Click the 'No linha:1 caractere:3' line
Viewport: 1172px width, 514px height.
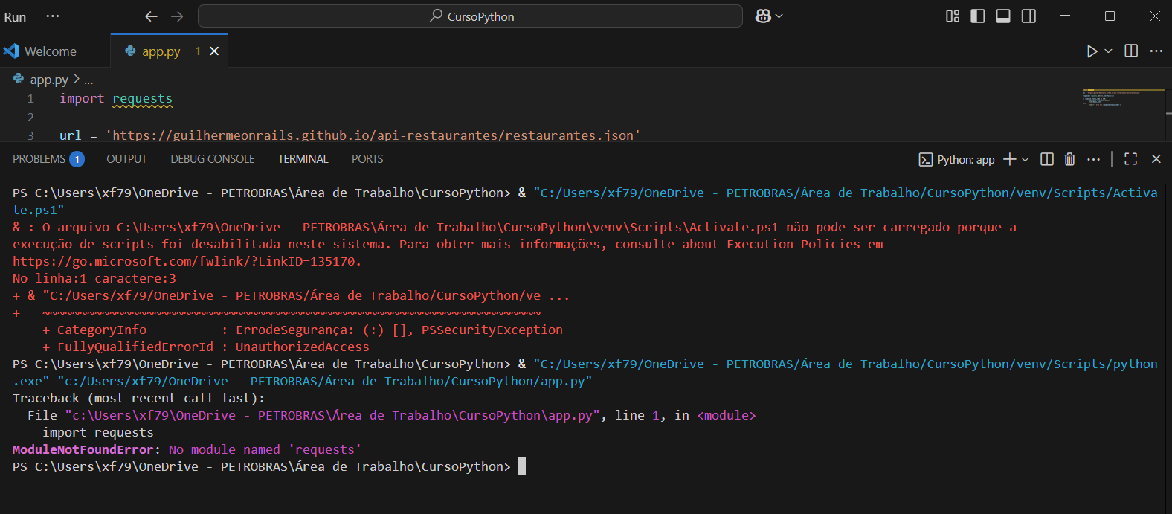94,278
